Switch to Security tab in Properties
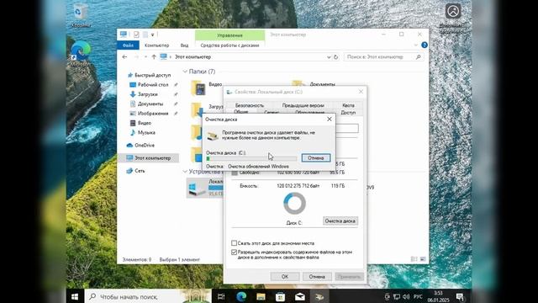Image resolution: width=538 pixels, height=303 pixels. tap(250, 105)
